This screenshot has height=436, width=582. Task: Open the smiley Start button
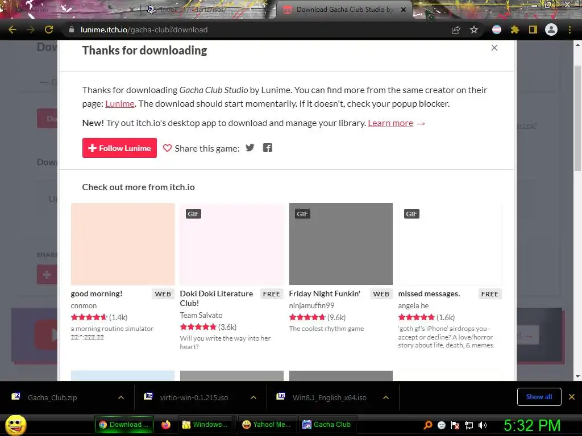click(15, 425)
